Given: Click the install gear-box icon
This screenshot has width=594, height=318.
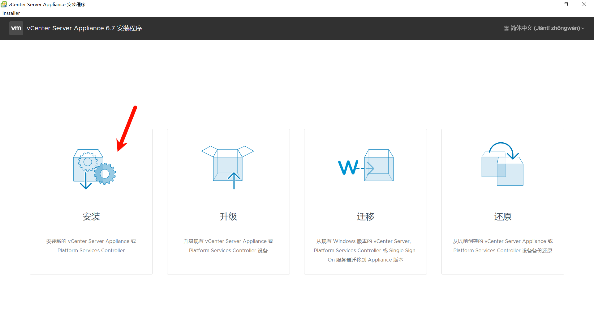Looking at the screenshot, I should pyautogui.click(x=94, y=169).
